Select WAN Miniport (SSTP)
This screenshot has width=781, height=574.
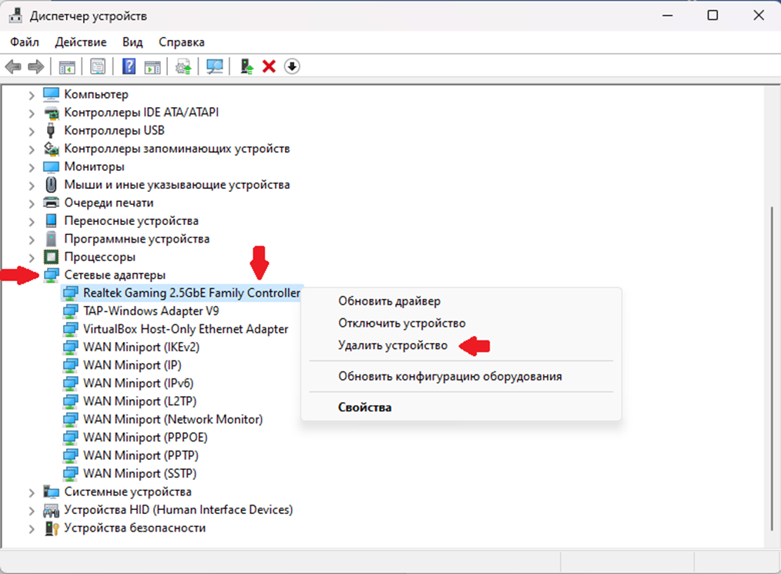tap(140, 473)
